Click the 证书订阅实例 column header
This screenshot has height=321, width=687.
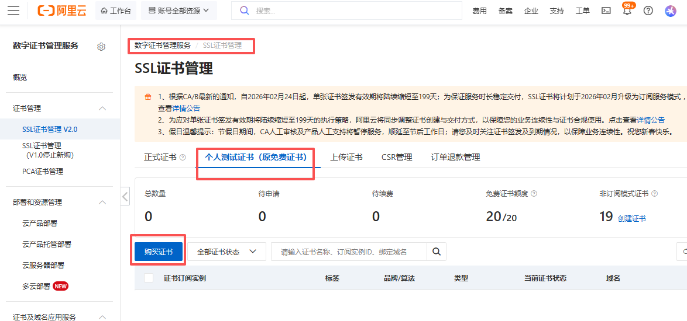pyautogui.click(x=185, y=278)
